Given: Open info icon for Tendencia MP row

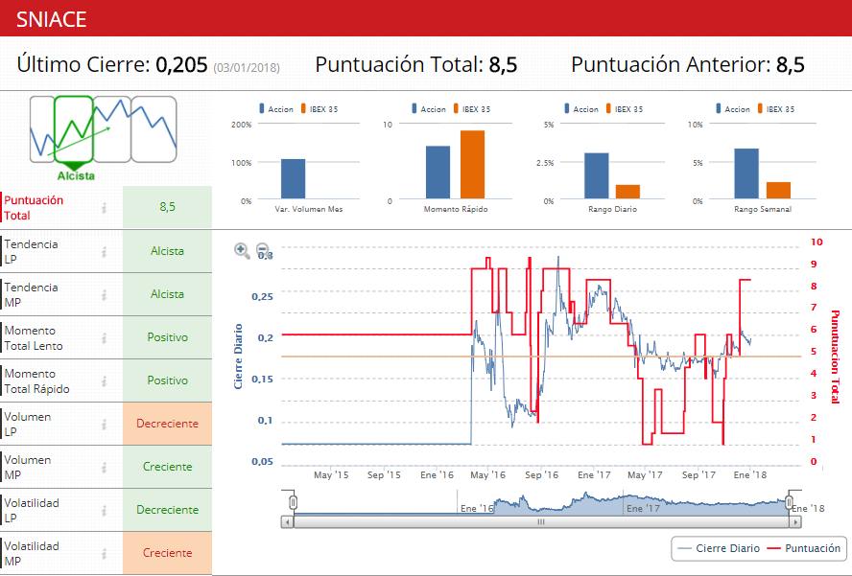Looking at the screenshot, I should coord(104,295).
